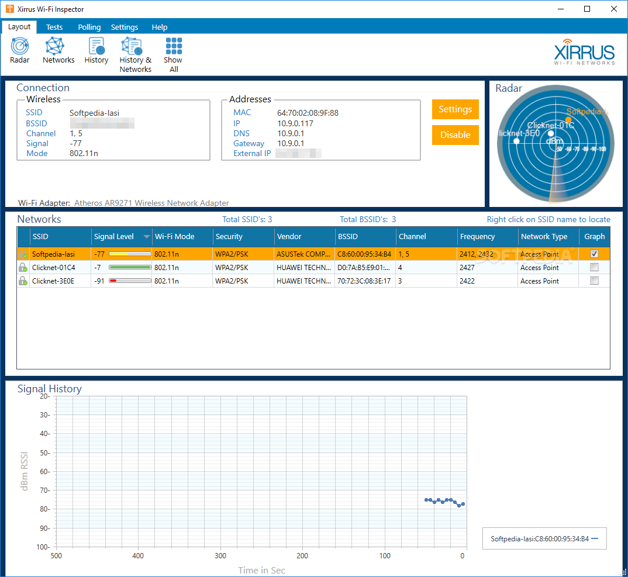Click lock icon of Clicknet-01C4 row
This screenshot has height=577, width=628.
point(23,268)
